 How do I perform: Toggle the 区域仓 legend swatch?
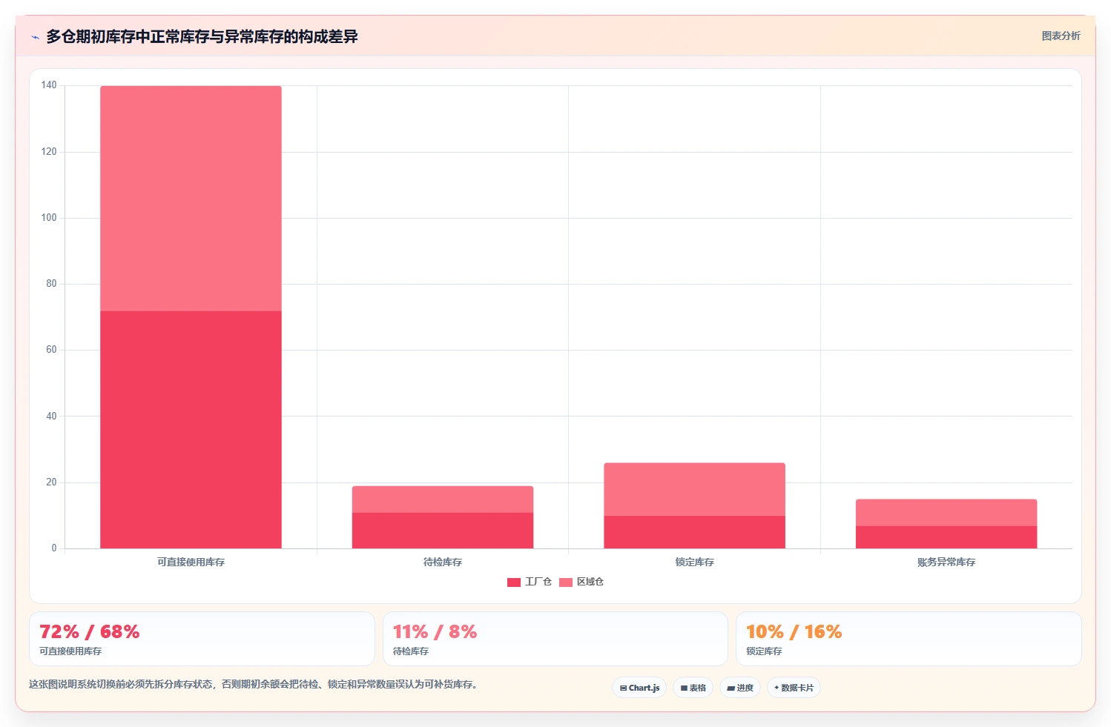tap(566, 582)
